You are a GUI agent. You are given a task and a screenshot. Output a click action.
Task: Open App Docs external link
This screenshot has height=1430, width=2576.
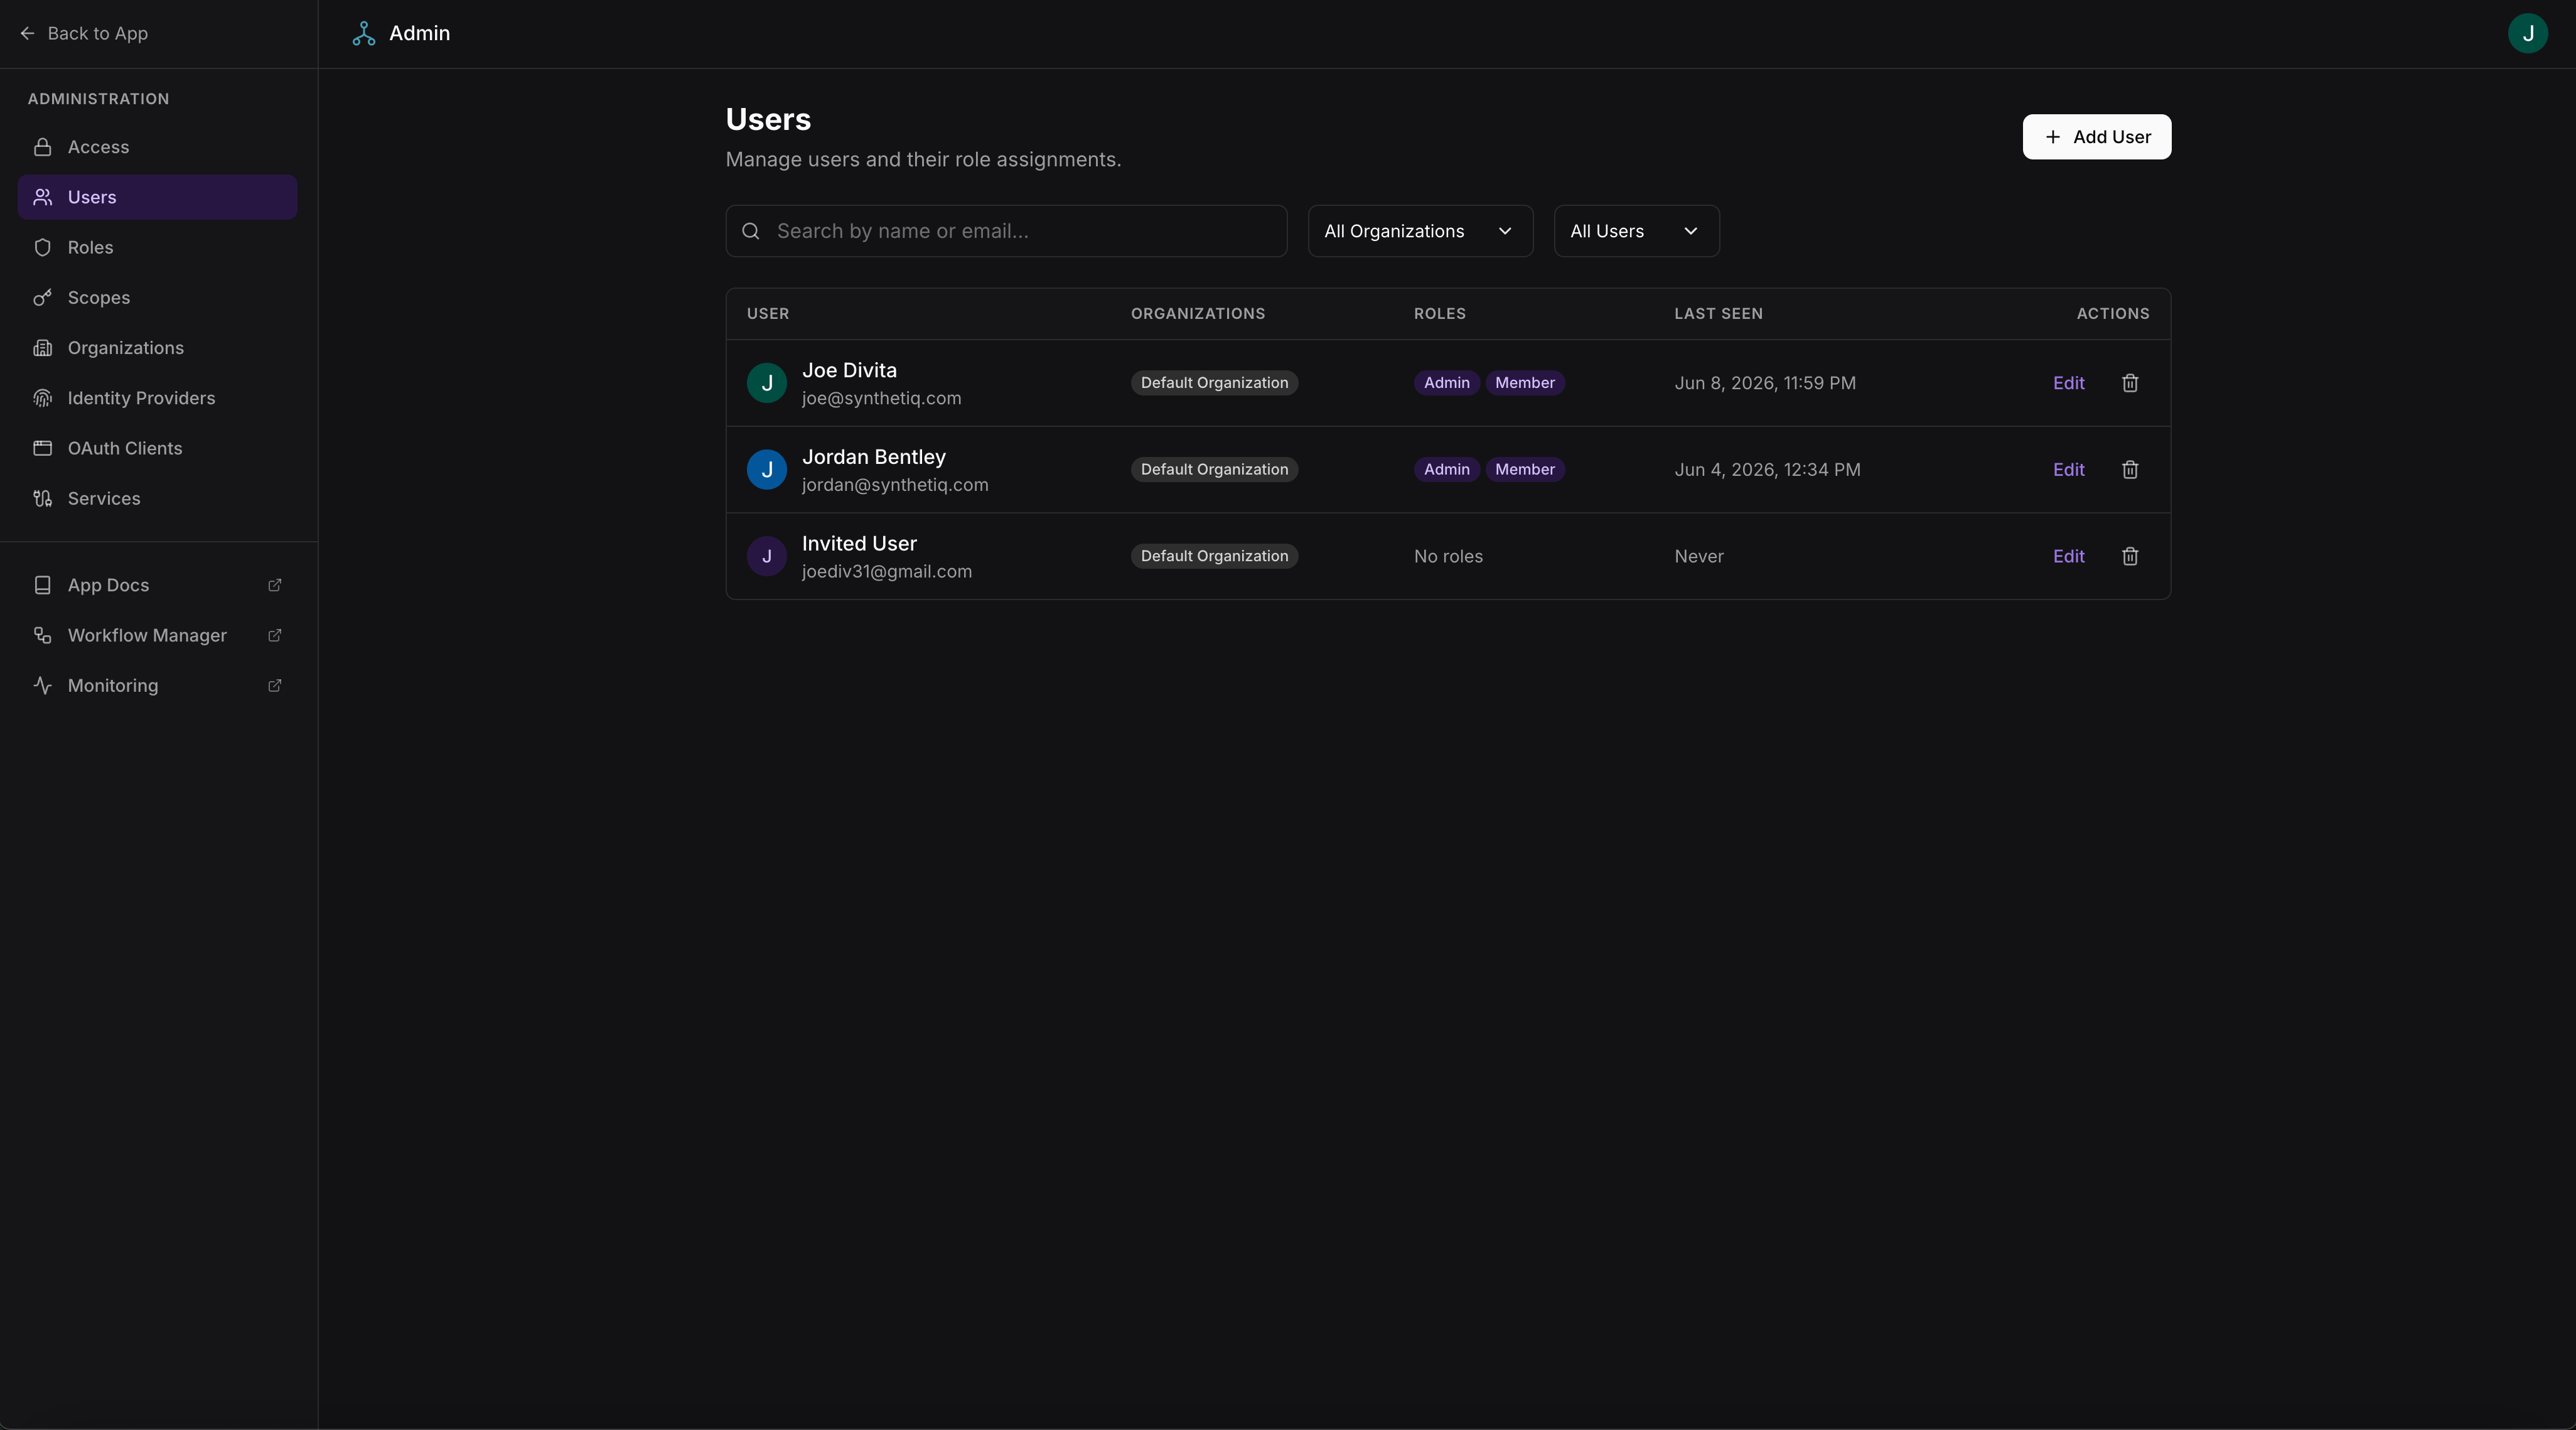pyautogui.click(x=157, y=585)
